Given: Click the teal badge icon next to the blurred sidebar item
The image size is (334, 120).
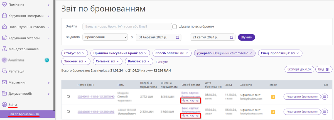Looking at the screenshot, I should (47, 60).
